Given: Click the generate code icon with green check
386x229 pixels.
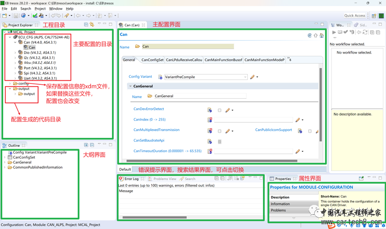Looking at the screenshot, I should click(35, 16).
